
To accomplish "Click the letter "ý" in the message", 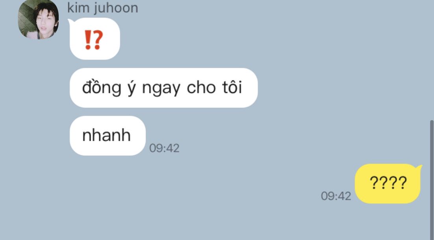I will point(131,88).
